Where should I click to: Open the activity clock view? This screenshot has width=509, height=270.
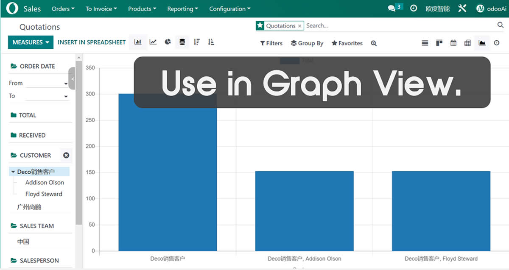(497, 43)
